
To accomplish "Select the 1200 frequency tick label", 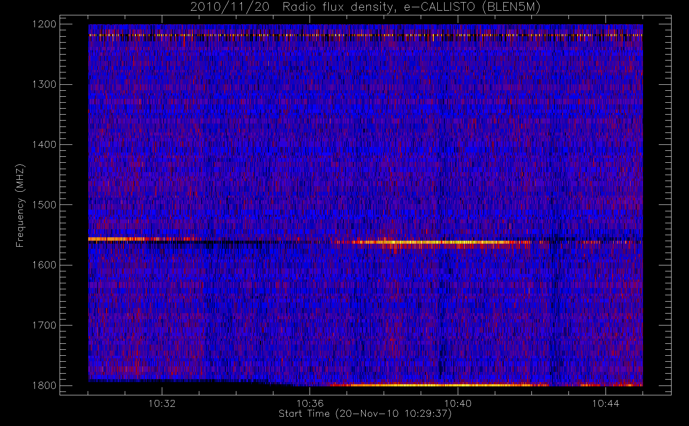I will tap(44, 24).
